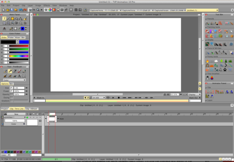Click the blue color swatch in Color Picker
Screen dimensions: 234x162
(24, 42)
